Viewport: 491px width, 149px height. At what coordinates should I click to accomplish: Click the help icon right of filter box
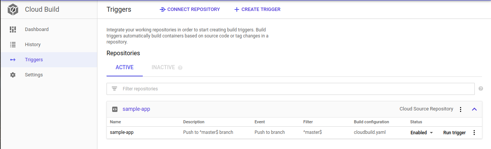tap(481, 88)
